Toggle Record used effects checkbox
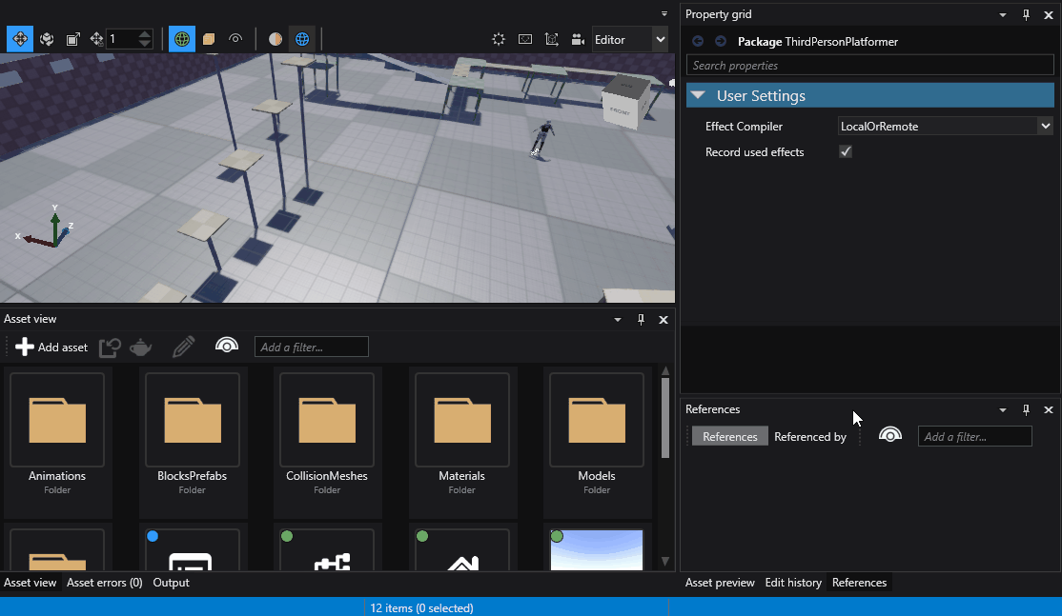The height and width of the screenshot is (616, 1062). pyautogui.click(x=846, y=152)
